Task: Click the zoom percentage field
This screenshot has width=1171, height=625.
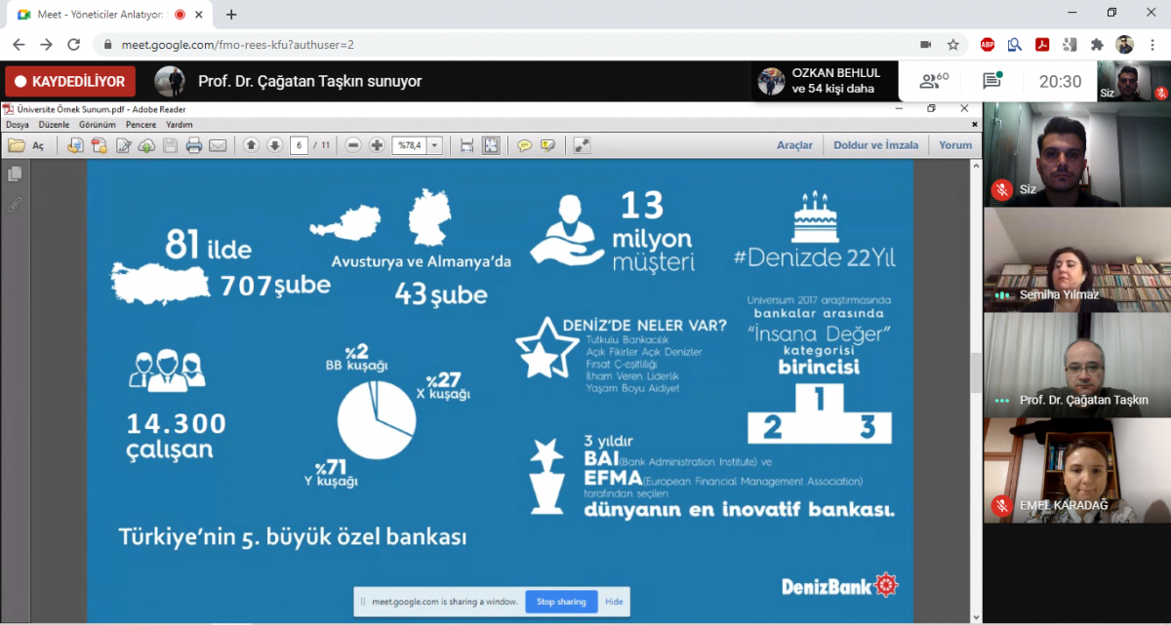Action: point(410,145)
